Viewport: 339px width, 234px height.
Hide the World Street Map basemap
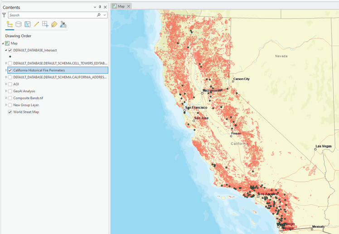coord(10,112)
